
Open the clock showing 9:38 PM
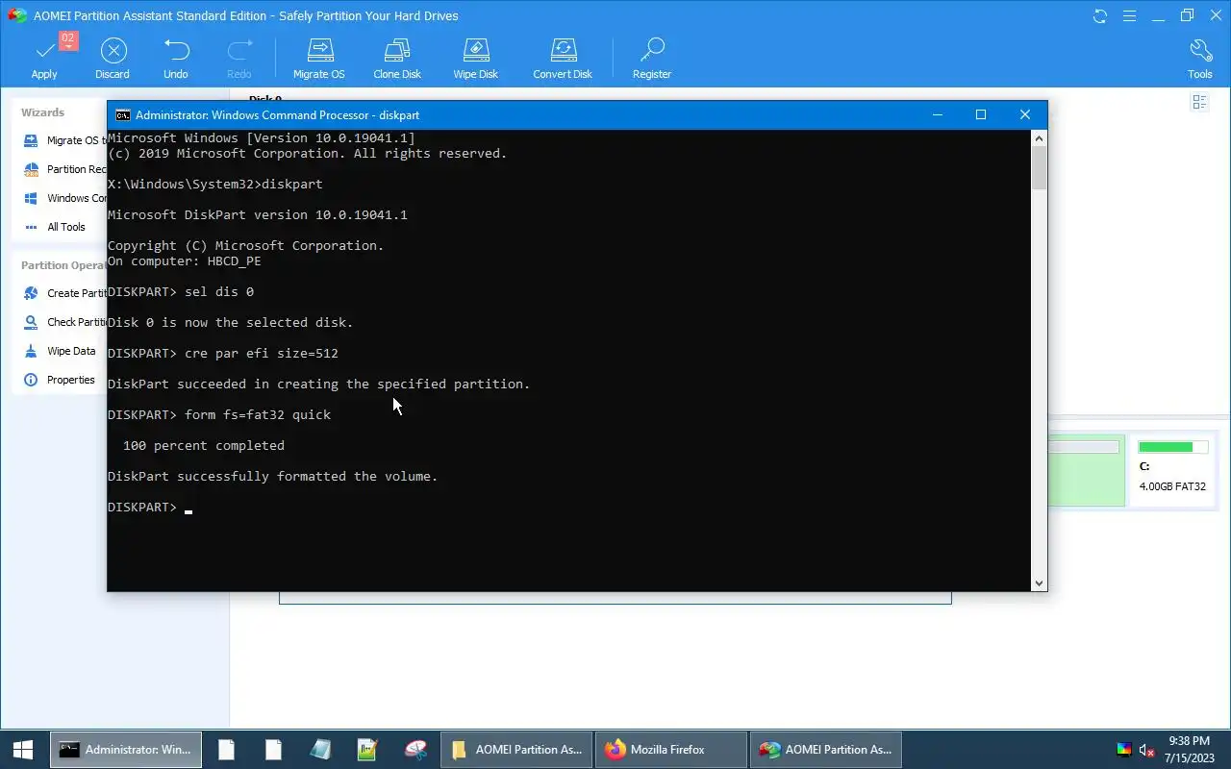(1189, 750)
